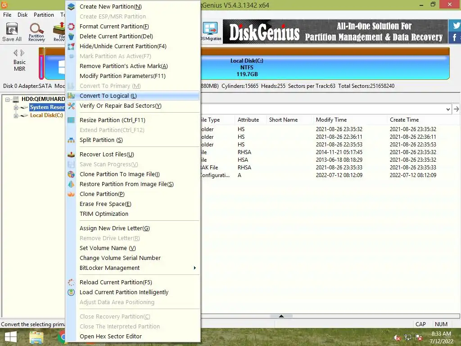Viewport: 461px width, 346px height.
Task: Click the Clone Partition icon
Action: [x=71, y=194]
